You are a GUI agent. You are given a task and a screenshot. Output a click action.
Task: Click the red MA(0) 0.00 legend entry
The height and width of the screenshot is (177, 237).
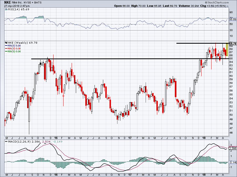(13, 48)
